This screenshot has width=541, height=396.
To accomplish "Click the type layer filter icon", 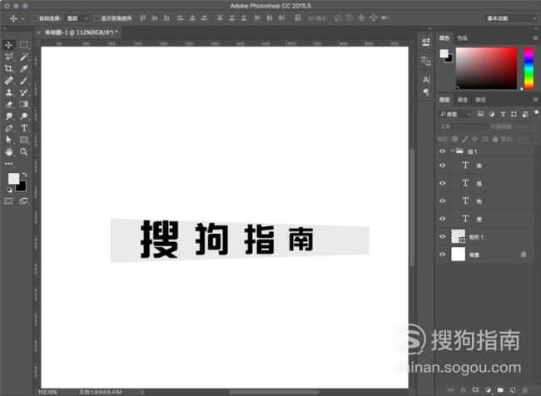I will [503, 114].
